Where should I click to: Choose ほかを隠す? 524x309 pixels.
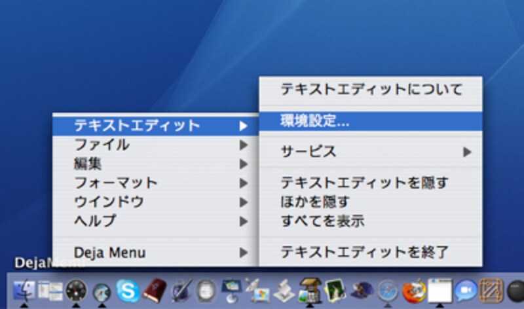point(371,202)
